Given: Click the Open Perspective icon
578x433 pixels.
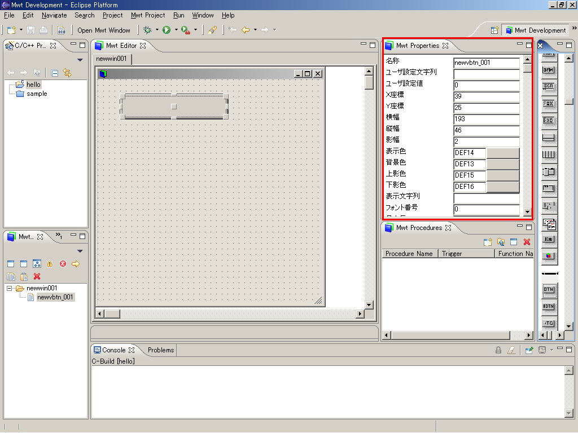Looking at the screenshot, I should [x=494, y=30].
